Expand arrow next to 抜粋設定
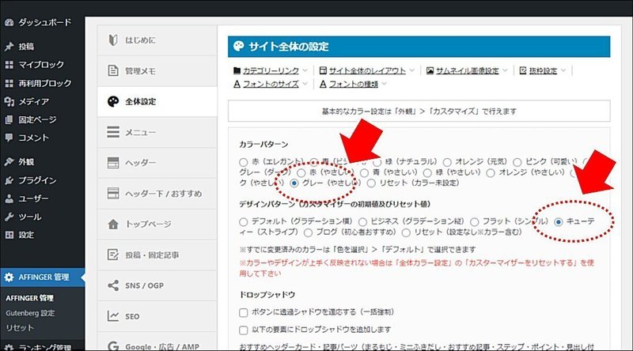This screenshot has height=351, width=633. tap(563, 70)
